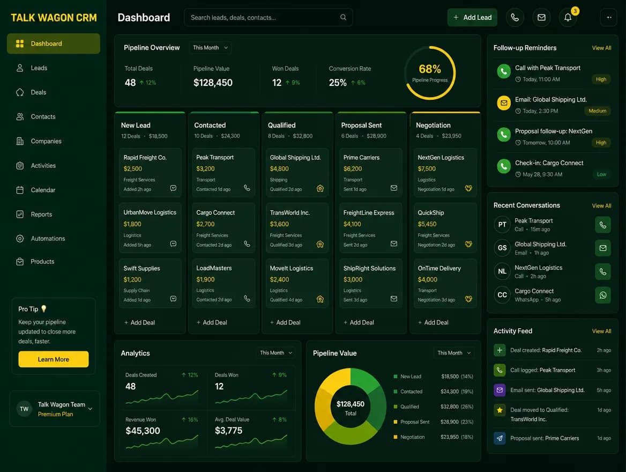Open Pipeline Value This Month dropdown

[x=454, y=352]
